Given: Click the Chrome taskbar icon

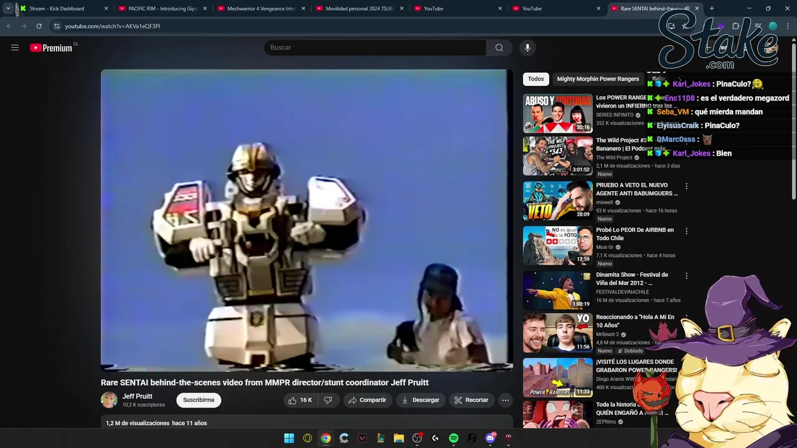Looking at the screenshot, I should 326,438.
